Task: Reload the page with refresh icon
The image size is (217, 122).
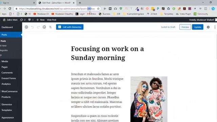Action: 10,8
